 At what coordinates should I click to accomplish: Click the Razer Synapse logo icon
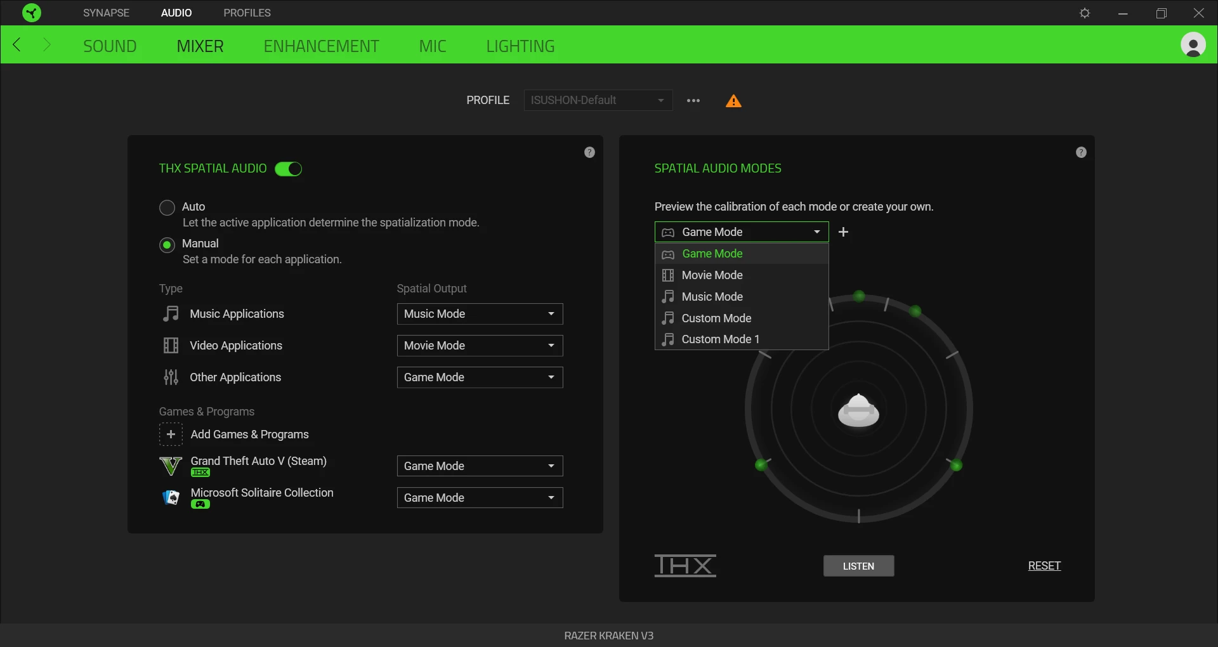click(x=31, y=13)
